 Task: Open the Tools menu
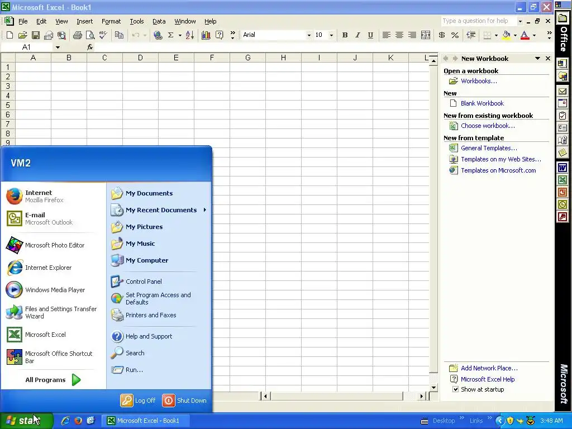(137, 21)
